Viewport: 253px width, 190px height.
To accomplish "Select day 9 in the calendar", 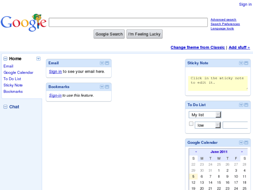I will [227, 176].
